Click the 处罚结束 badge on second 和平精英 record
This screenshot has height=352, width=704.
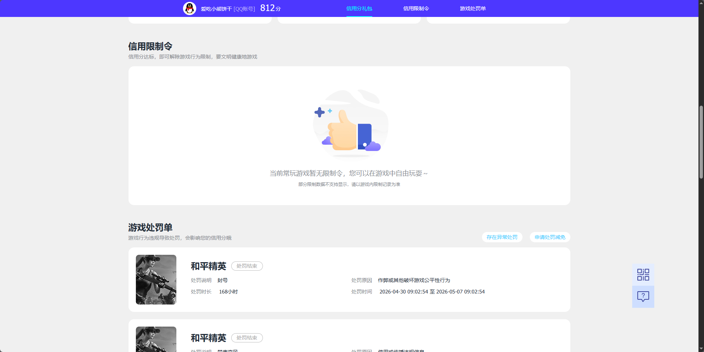pyautogui.click(x=247, y=338)
